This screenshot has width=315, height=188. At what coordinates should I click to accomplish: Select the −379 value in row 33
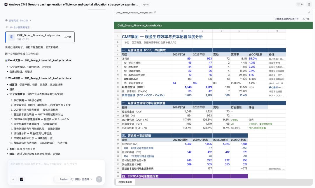tap(239, 168)
